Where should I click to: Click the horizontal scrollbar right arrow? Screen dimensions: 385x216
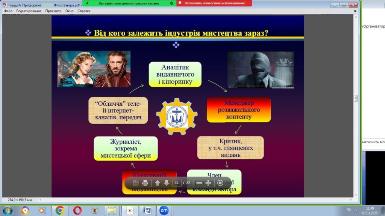coord(351,200)
